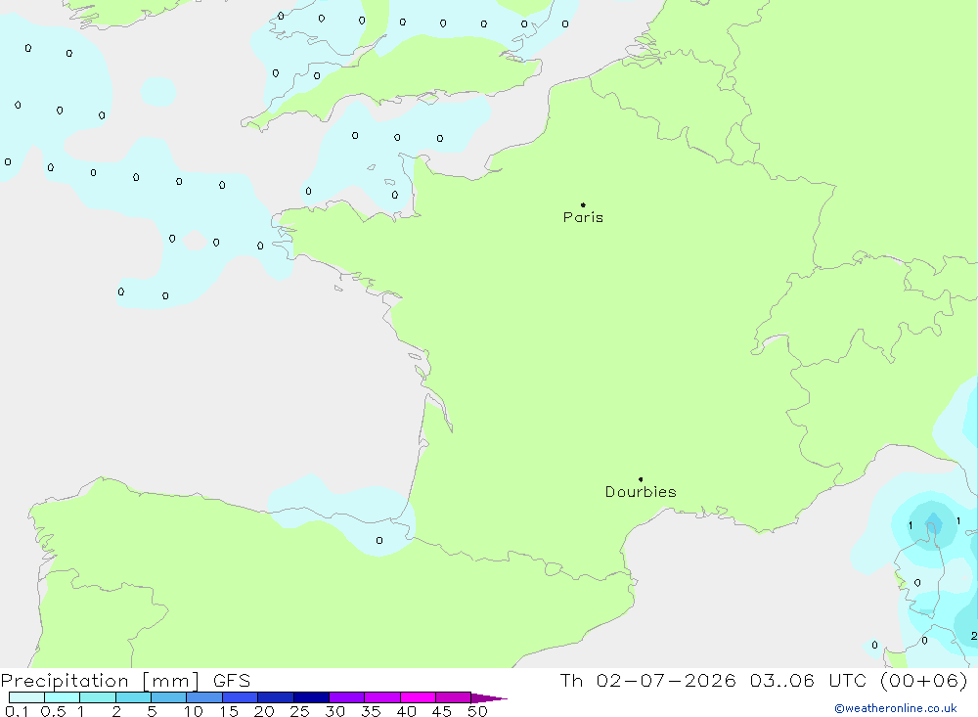Click the '(00+06)' forecast offset text
978x717 pixels.
click(x=924, y=680)
